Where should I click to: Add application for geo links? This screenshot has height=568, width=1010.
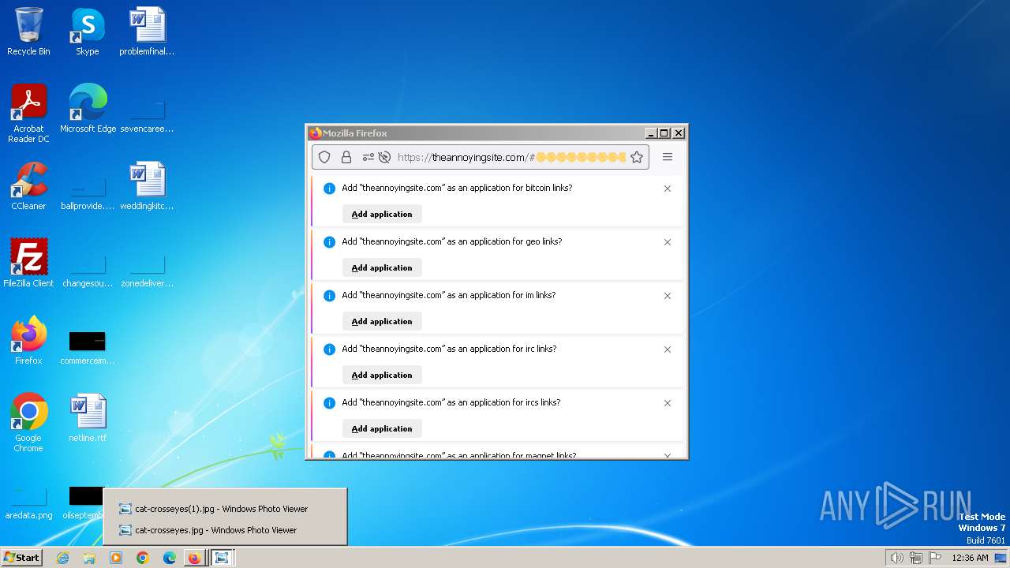pos(382,267)
